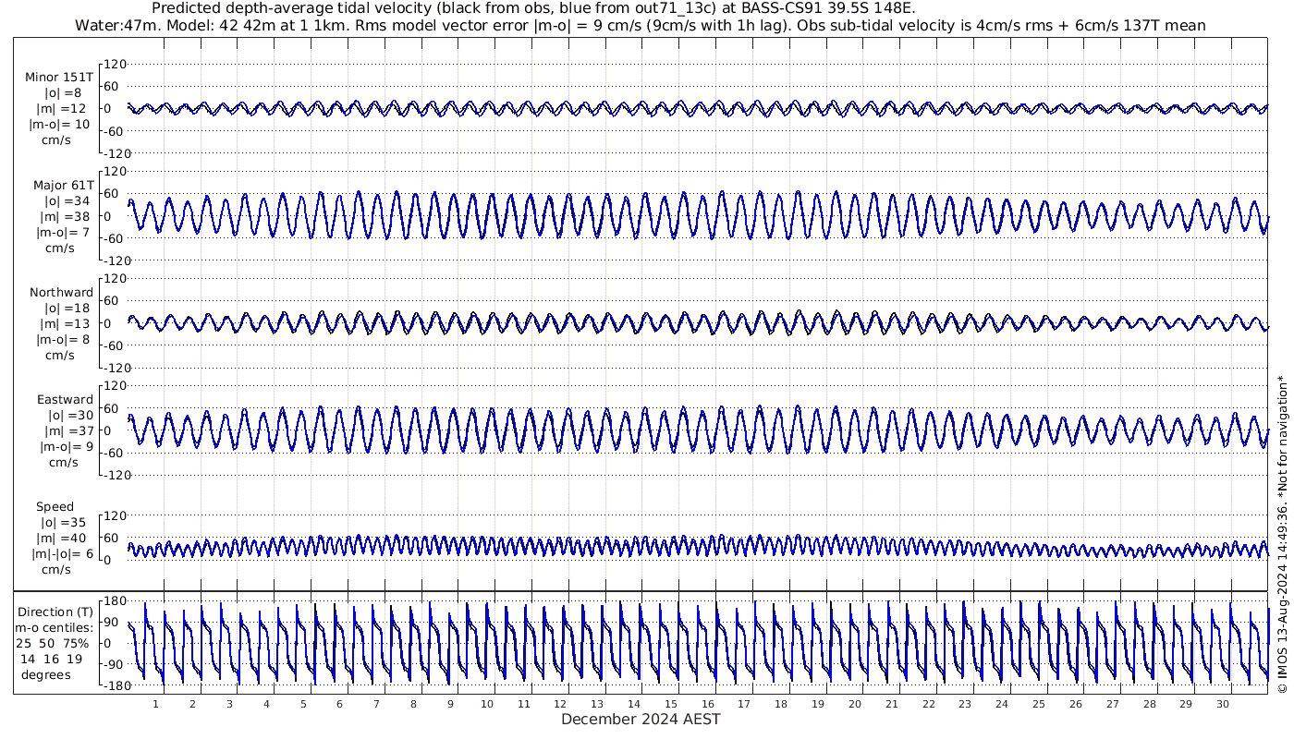Select the "Direction (T)" panel label
This screenshot has height=739, width=1294.
click(x=55, y=612)
